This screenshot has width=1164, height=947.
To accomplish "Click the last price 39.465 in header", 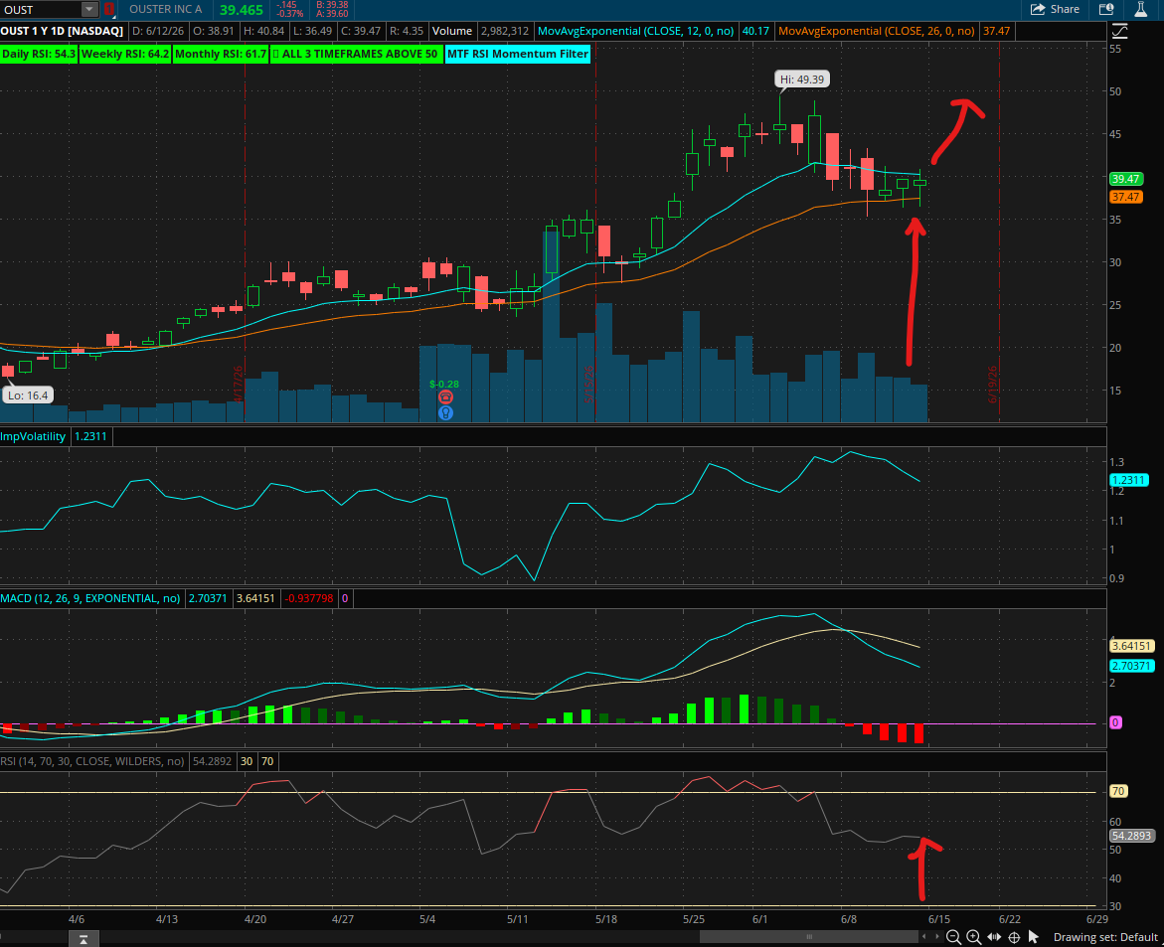I will pos(242,10).
